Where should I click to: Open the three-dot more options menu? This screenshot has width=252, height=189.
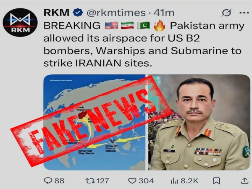(x=244, y=13)
